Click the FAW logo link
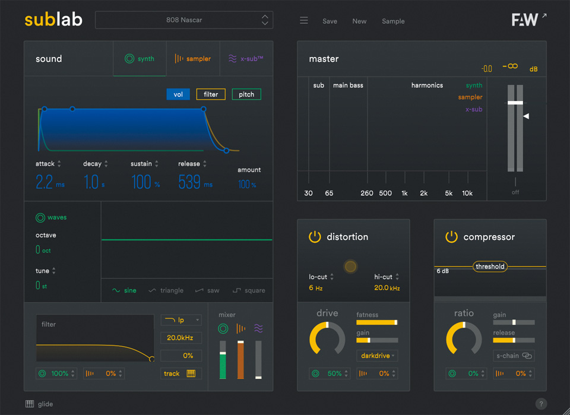 pyautogui.click(x=529, y=20)
